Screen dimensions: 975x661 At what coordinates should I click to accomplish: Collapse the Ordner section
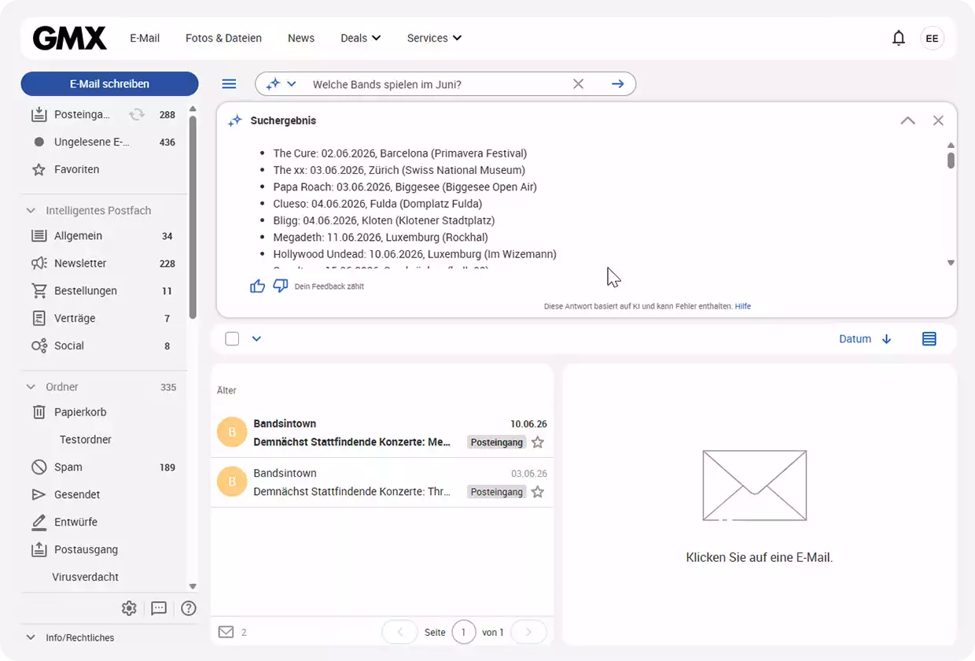tap(31, 387)
